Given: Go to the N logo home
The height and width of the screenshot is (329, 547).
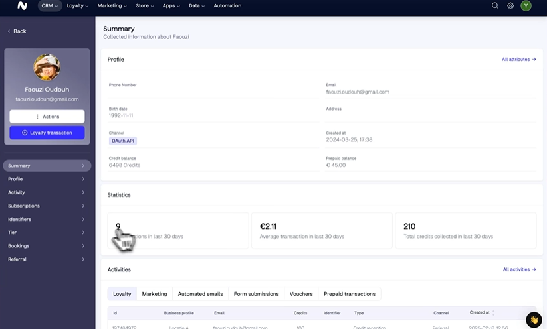Looking at the screenshot, I should [x=22, y=5].
